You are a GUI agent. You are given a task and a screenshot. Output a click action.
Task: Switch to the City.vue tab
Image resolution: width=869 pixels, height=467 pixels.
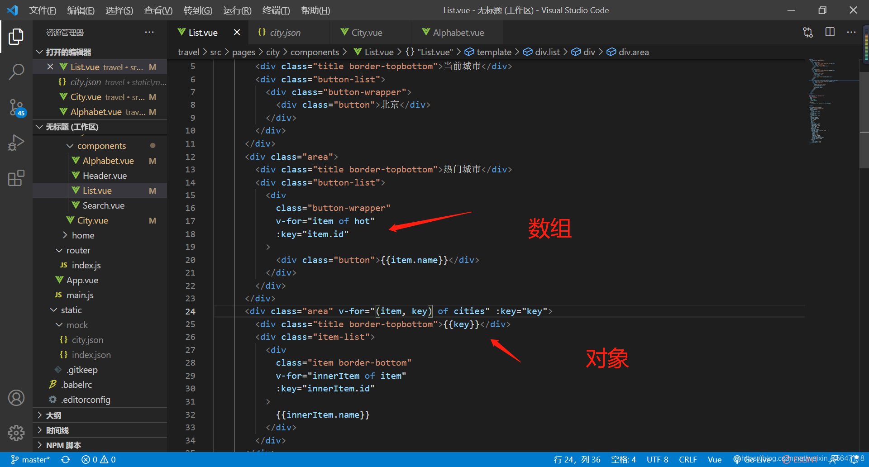[371, 32]
